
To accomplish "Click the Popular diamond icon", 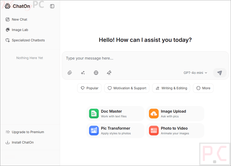I will [x=83, y=88].
